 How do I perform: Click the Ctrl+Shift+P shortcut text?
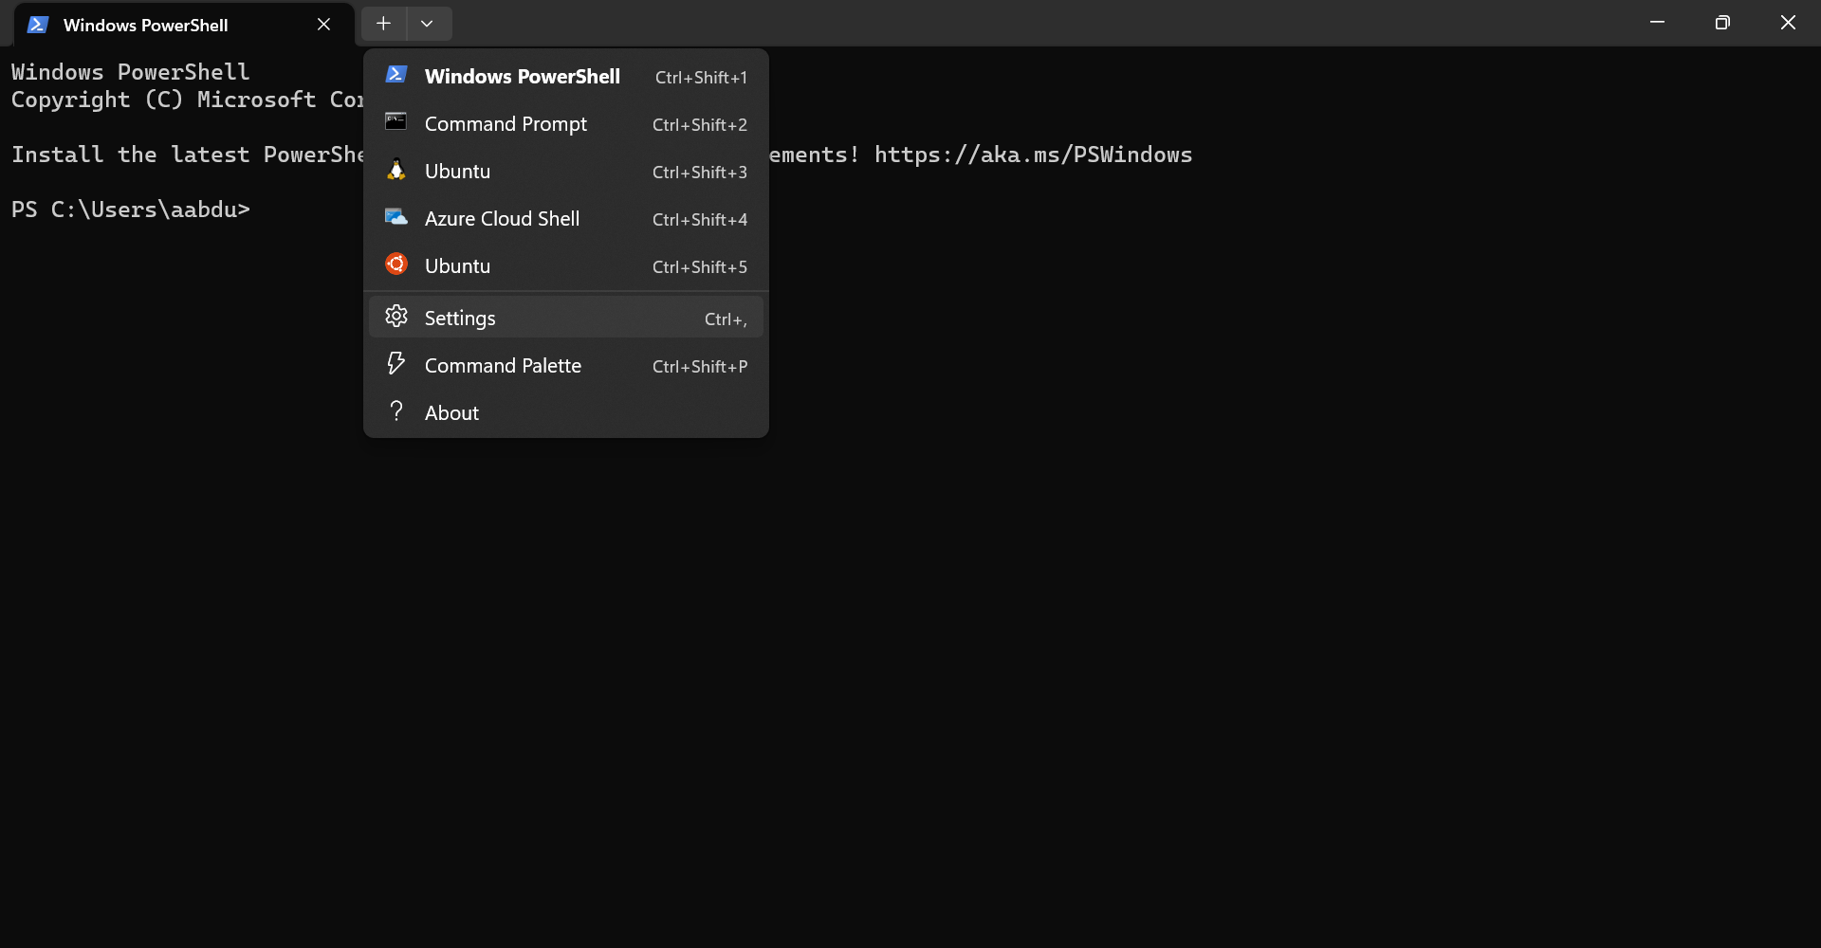(x=699, y=367)
